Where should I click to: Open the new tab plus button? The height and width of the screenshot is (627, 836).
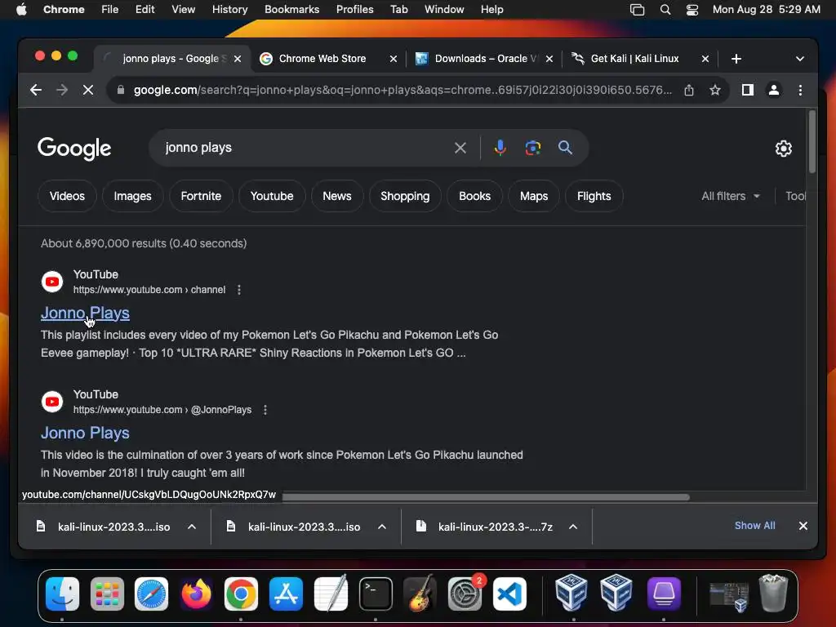pos(736,59)
